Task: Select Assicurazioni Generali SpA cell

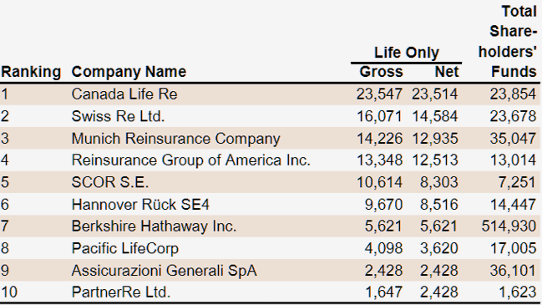Action: [x=165, y=271]
